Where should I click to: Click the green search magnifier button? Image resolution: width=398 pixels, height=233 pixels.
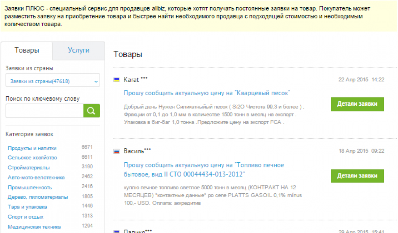click(x=92, y=111)
